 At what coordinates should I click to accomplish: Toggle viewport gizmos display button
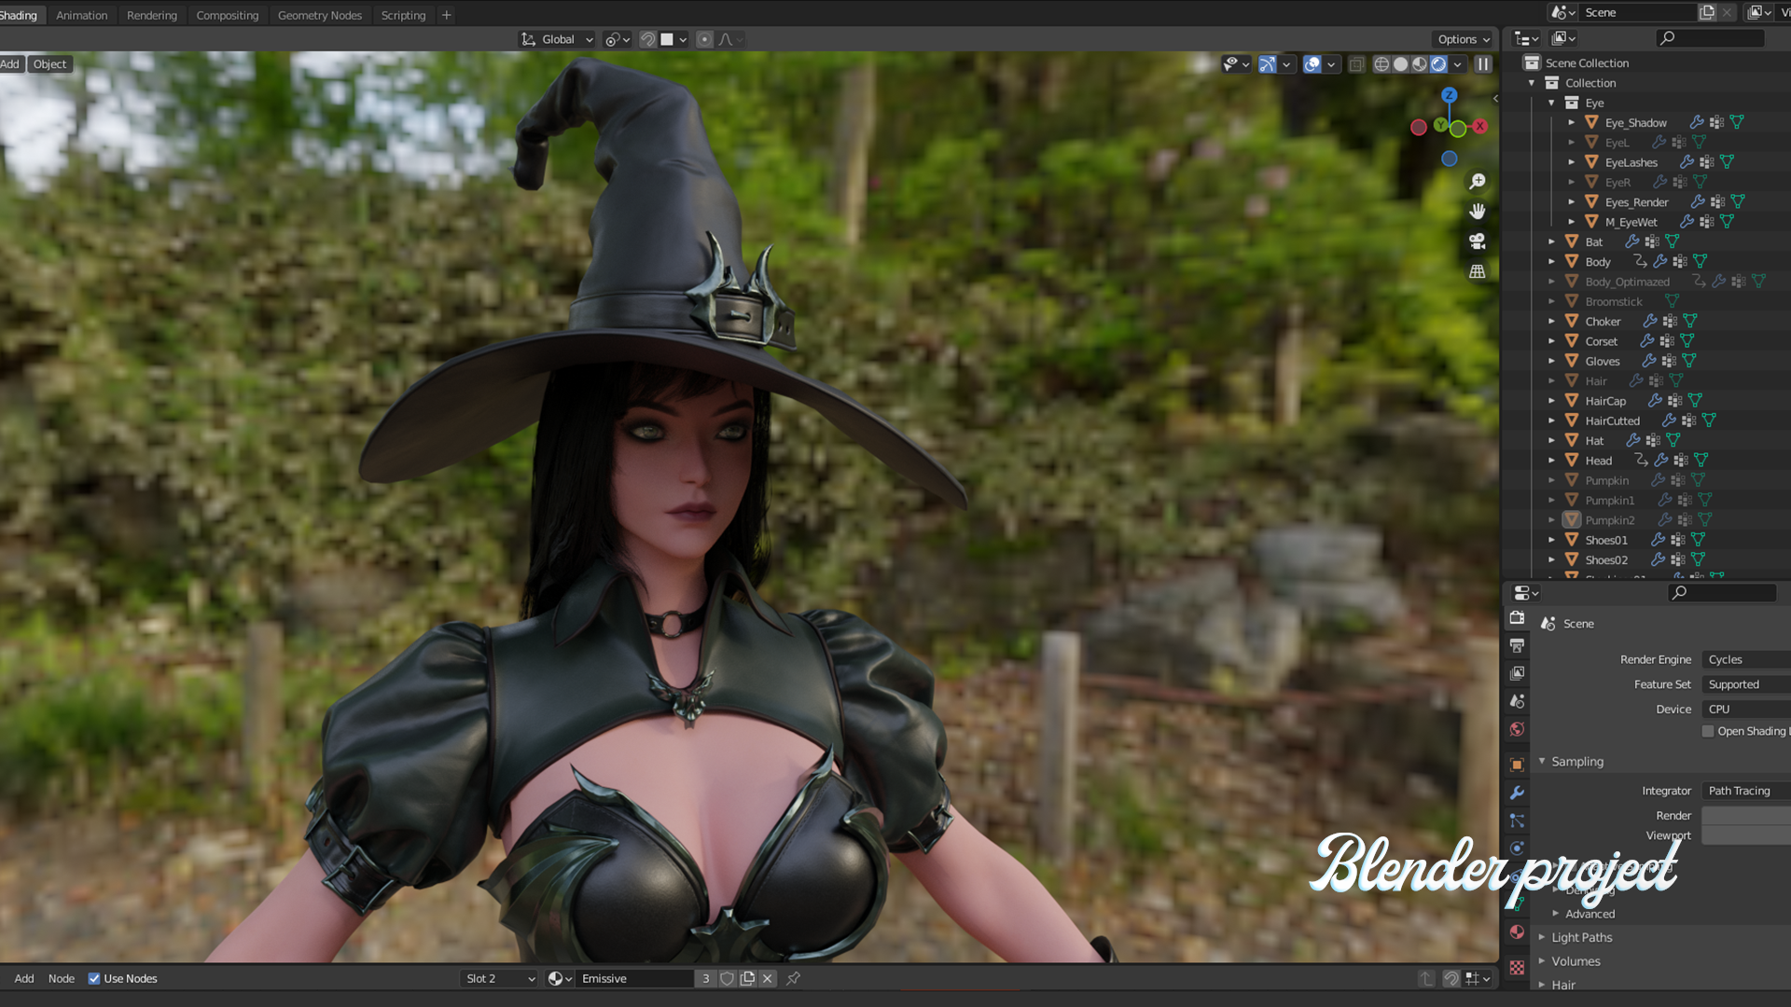click(x=1268, y=64)
